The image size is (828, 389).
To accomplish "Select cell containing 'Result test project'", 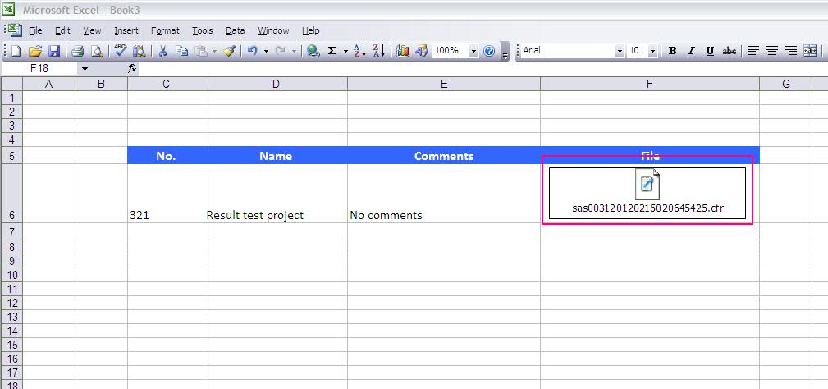I will (276, 193).
